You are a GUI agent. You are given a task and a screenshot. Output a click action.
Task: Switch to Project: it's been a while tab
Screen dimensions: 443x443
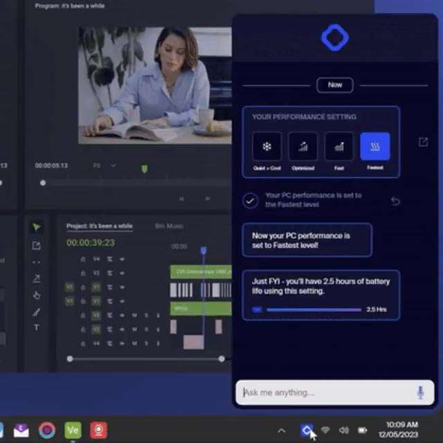100,226
